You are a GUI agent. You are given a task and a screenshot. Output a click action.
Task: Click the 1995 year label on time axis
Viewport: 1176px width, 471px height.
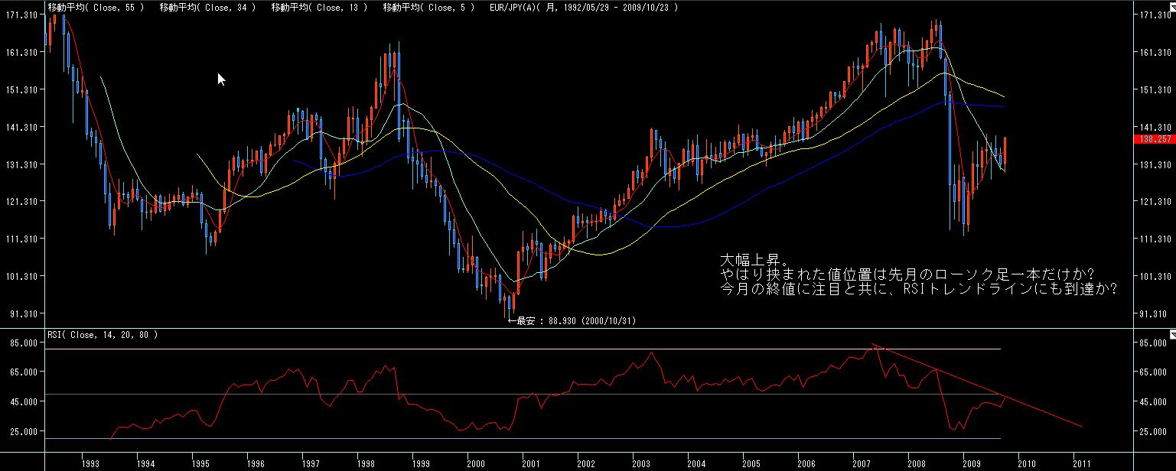pos(200,463)
